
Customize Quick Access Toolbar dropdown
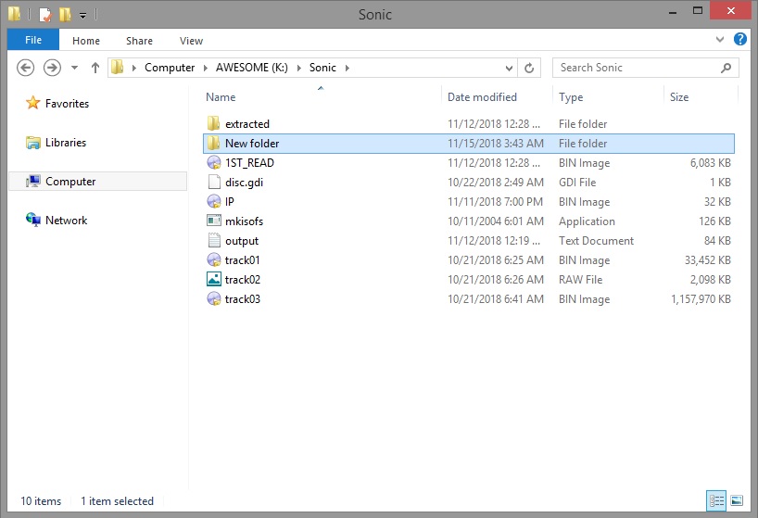coord(83,16)
